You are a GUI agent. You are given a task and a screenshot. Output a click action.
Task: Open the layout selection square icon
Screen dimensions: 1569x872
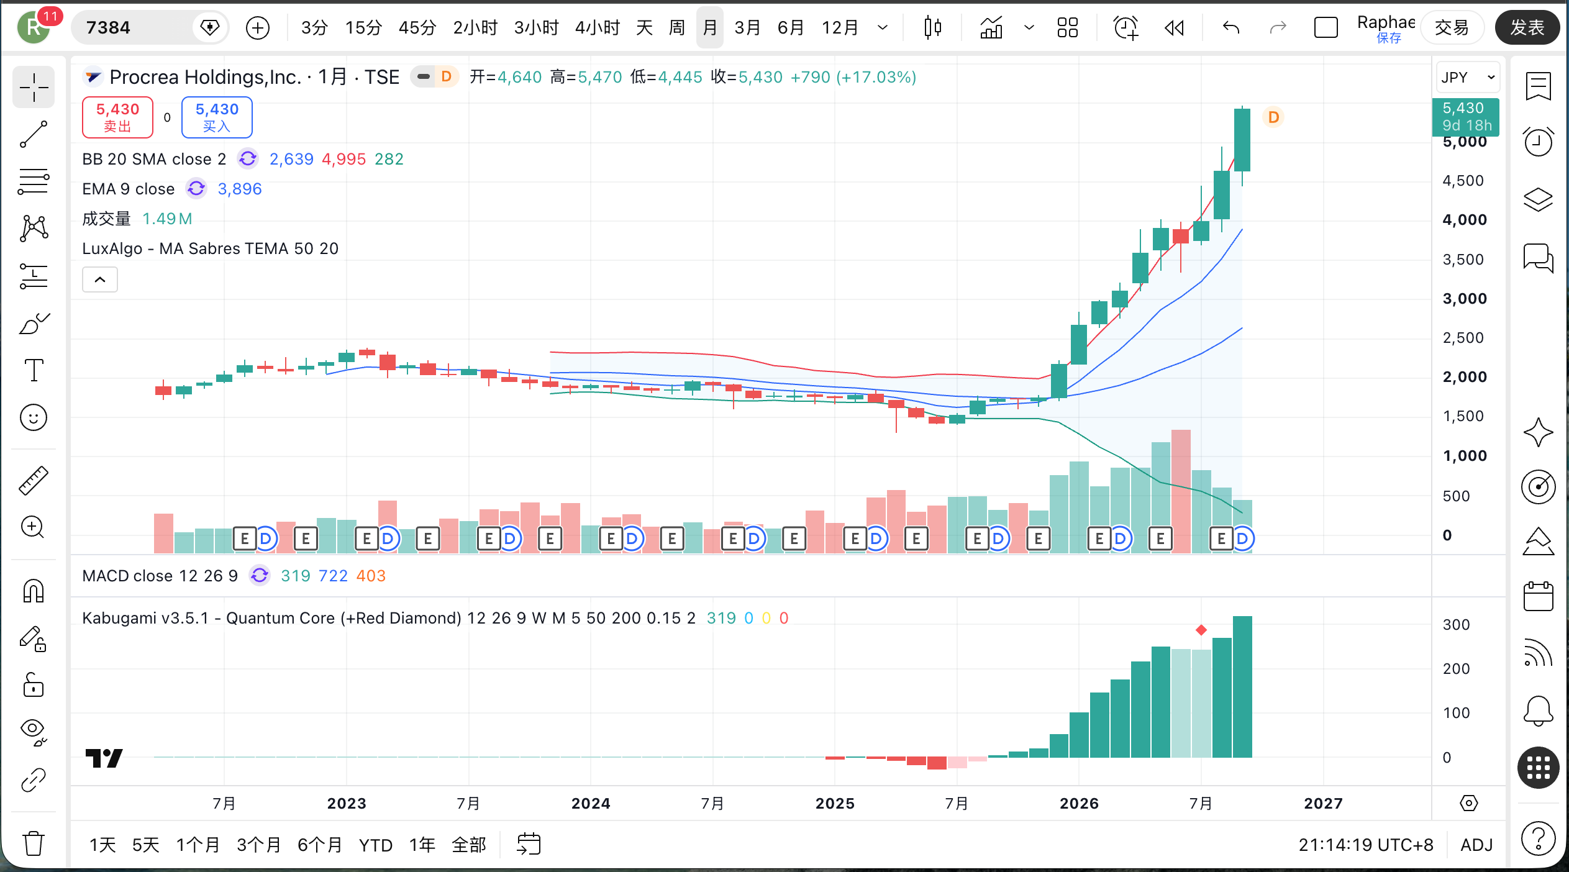(x=1326, y=28)
